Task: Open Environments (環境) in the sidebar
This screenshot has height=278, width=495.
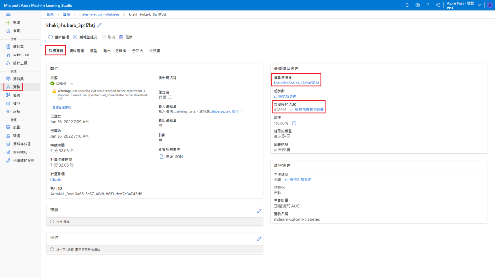Action: pyautogui.click(x=13, y=136)
